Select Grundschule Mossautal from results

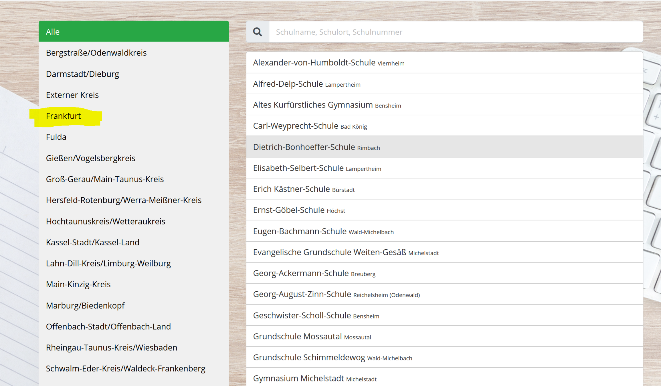[x=312, y=337]
